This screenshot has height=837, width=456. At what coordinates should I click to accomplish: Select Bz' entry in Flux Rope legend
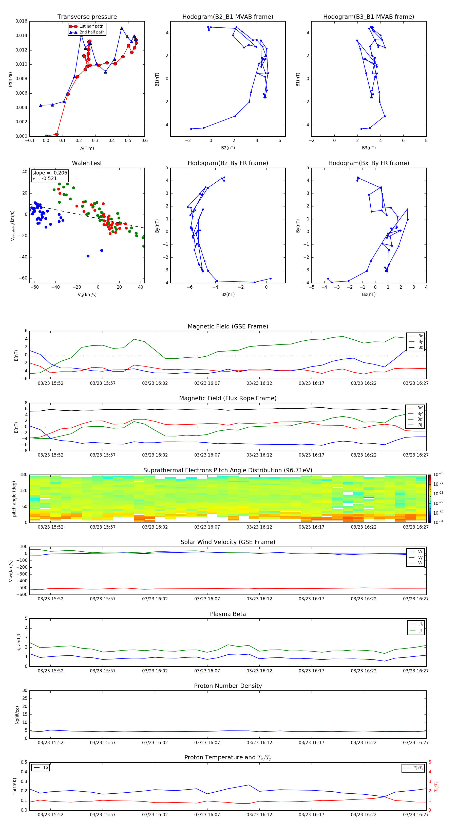(x=415, y=420)
